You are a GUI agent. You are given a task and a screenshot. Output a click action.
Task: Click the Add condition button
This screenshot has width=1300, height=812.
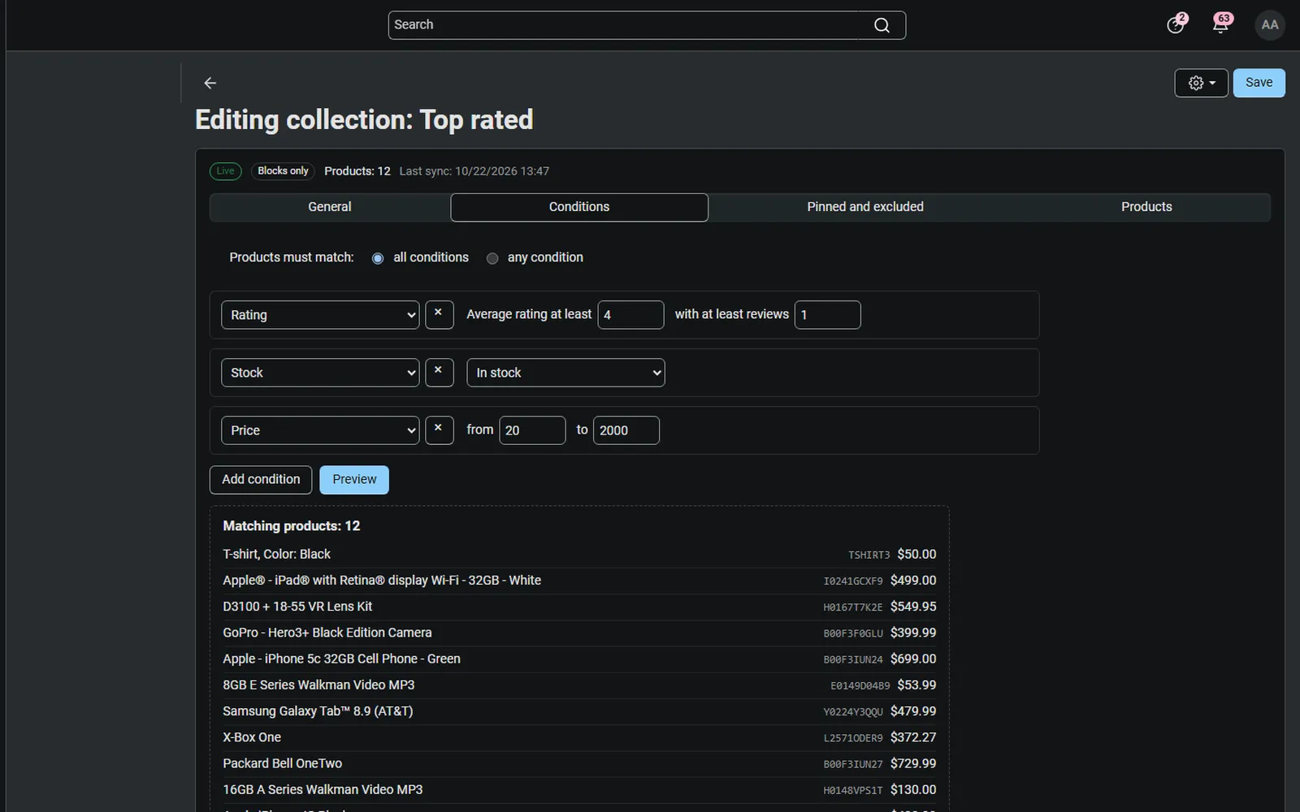click(x=261, y=479)
